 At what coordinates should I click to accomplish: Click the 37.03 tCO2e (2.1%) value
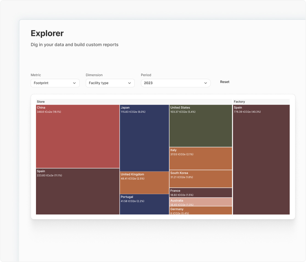182,154
